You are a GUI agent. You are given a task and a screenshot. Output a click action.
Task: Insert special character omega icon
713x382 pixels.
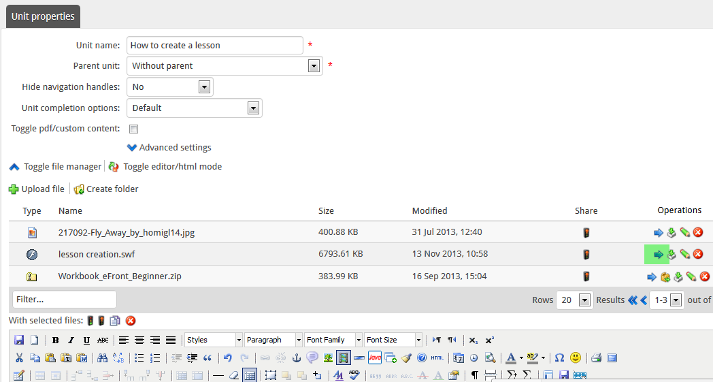pyautogui.click(x=559, y=358)
